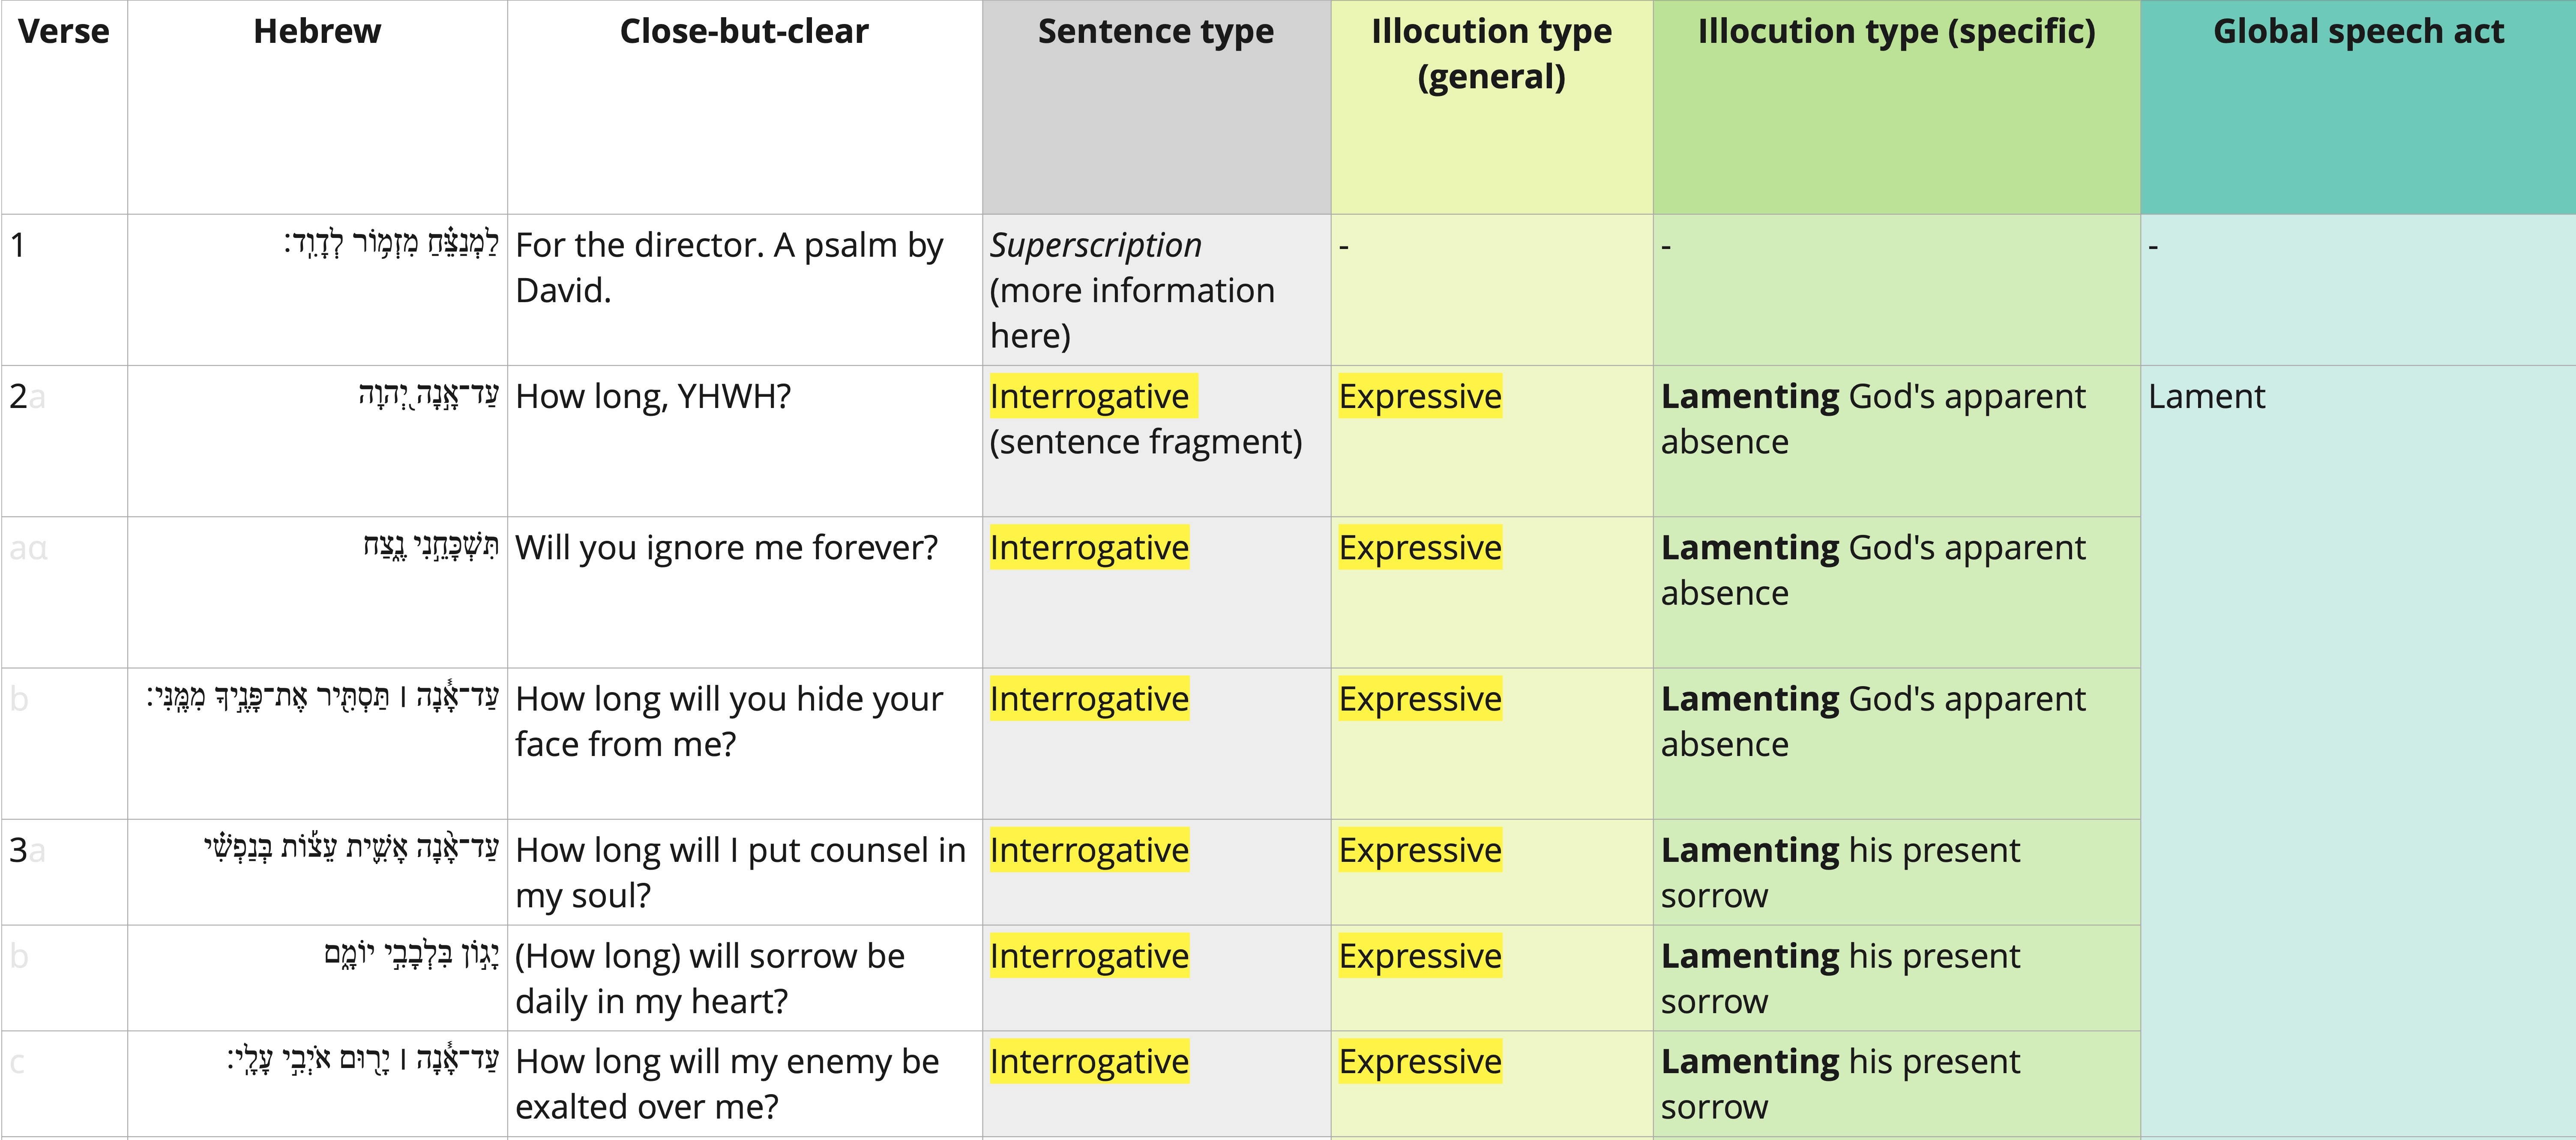Click the highlighted Expressive in verse 3a
Image resolution: width=2576 pixels, height=1140 pixels.
coord(1420,850)
